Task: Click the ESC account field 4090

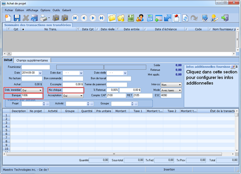Action: tap(171, 95)
